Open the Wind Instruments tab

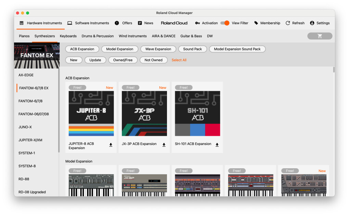(133, 36)
